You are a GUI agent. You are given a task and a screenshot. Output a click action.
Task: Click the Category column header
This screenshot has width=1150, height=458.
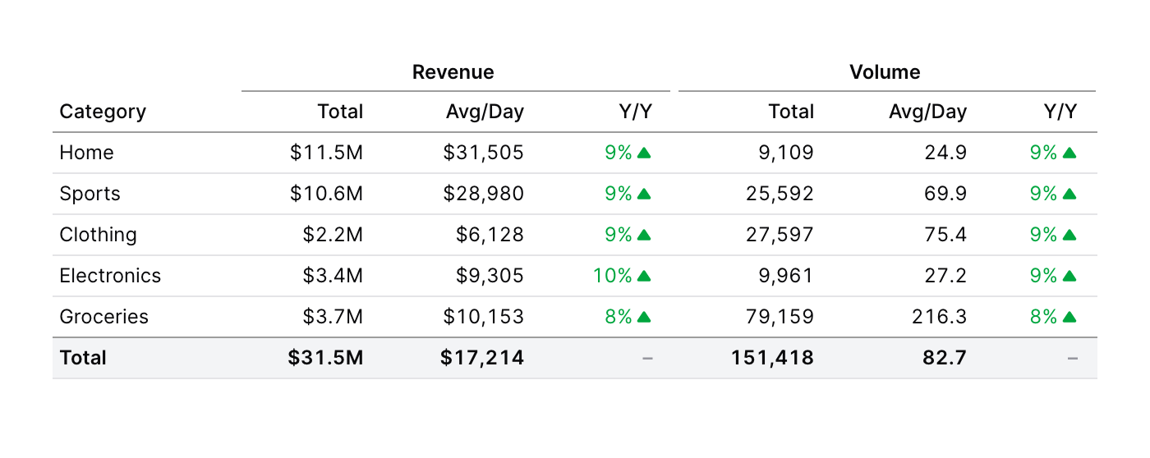(x=103, y=112)
